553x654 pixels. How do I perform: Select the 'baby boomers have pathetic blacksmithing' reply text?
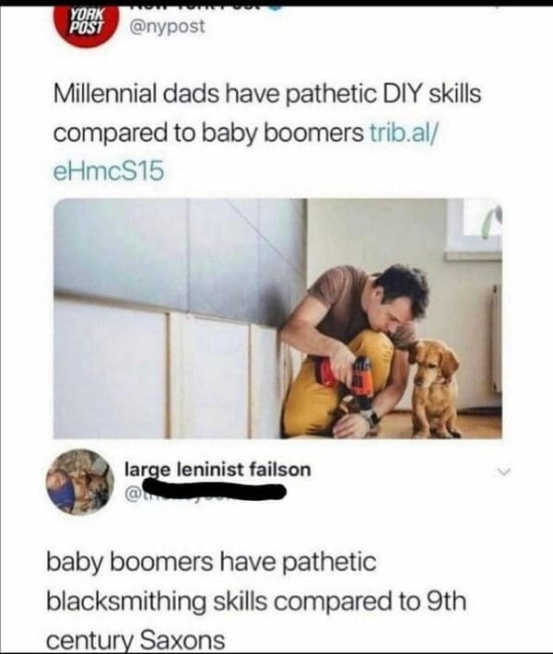click(x=256, y=601)
